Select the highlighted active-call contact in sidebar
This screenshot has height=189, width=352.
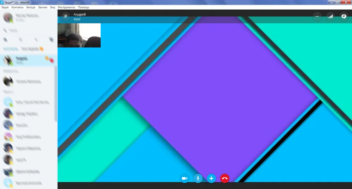29,60
